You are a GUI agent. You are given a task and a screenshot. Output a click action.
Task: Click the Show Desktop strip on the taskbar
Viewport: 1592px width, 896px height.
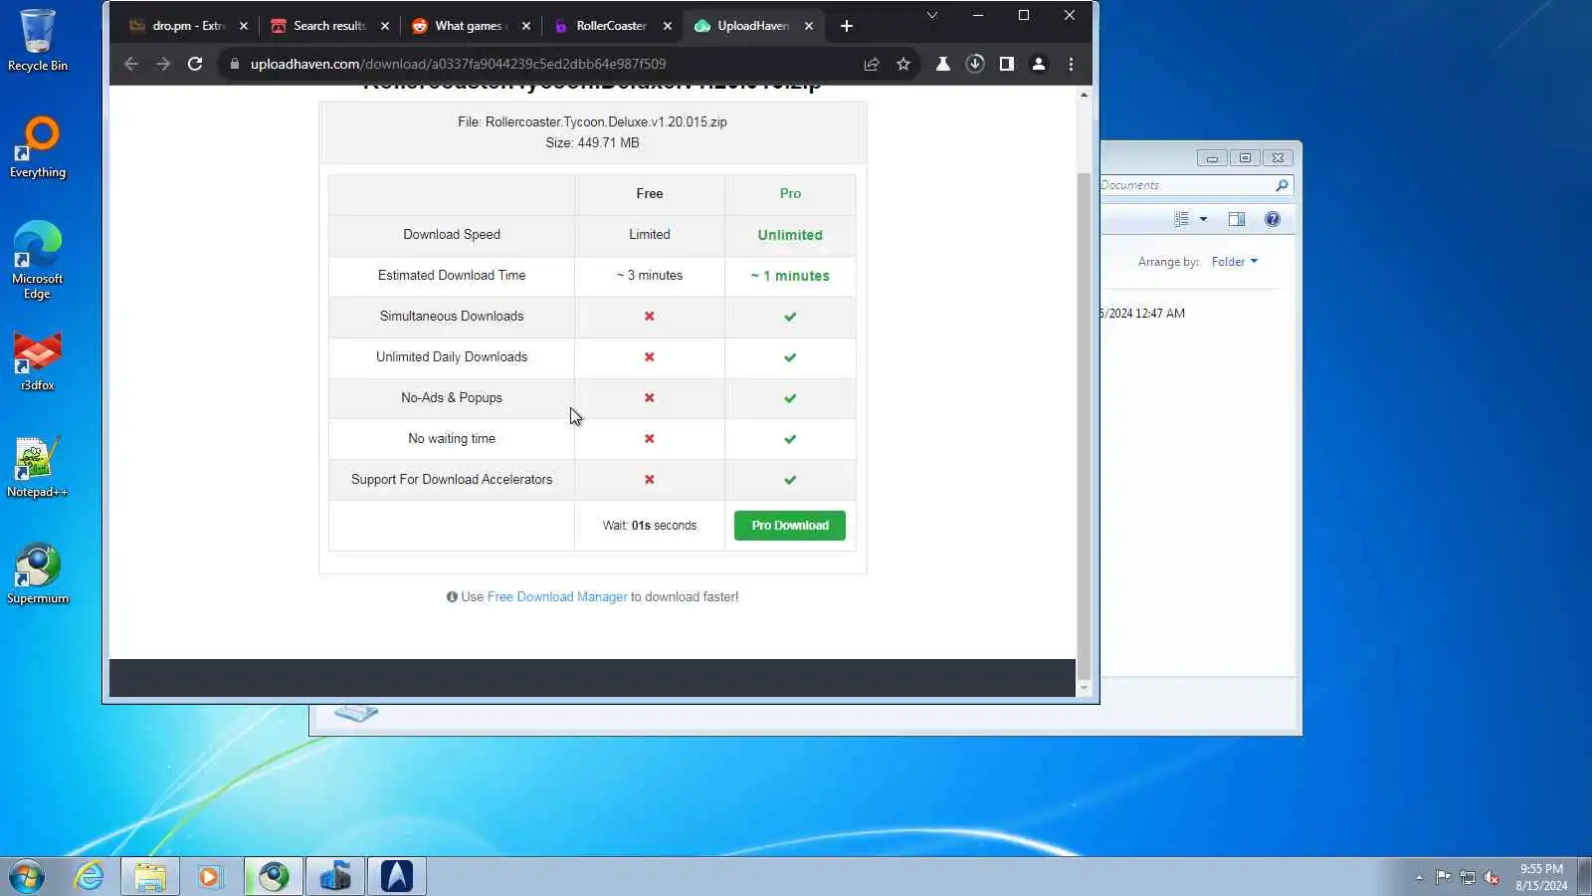click(x=1585, y=877)
